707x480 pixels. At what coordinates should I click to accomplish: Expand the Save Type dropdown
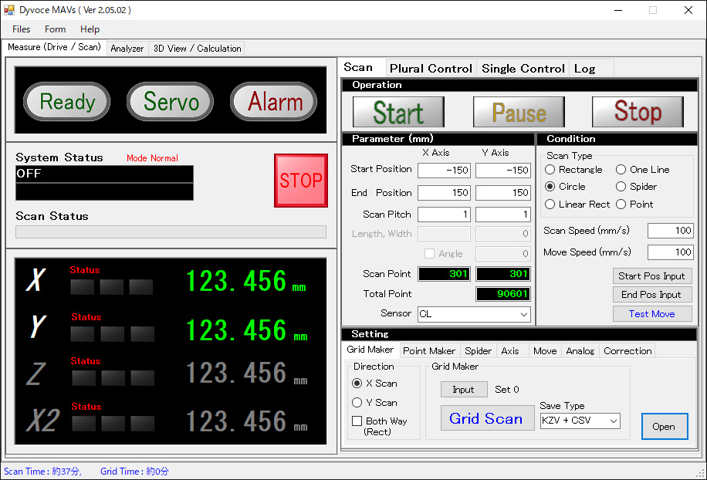coord(614,421)
